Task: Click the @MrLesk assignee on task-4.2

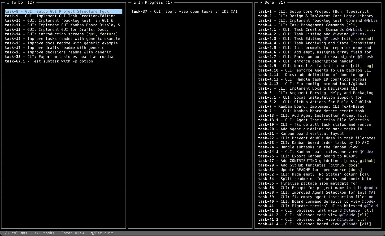Action: pyautogui.click(x=358, y=34)
